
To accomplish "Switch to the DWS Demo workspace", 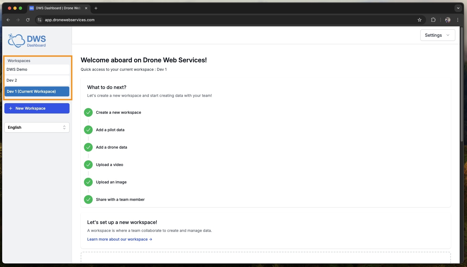I will 37,69.
